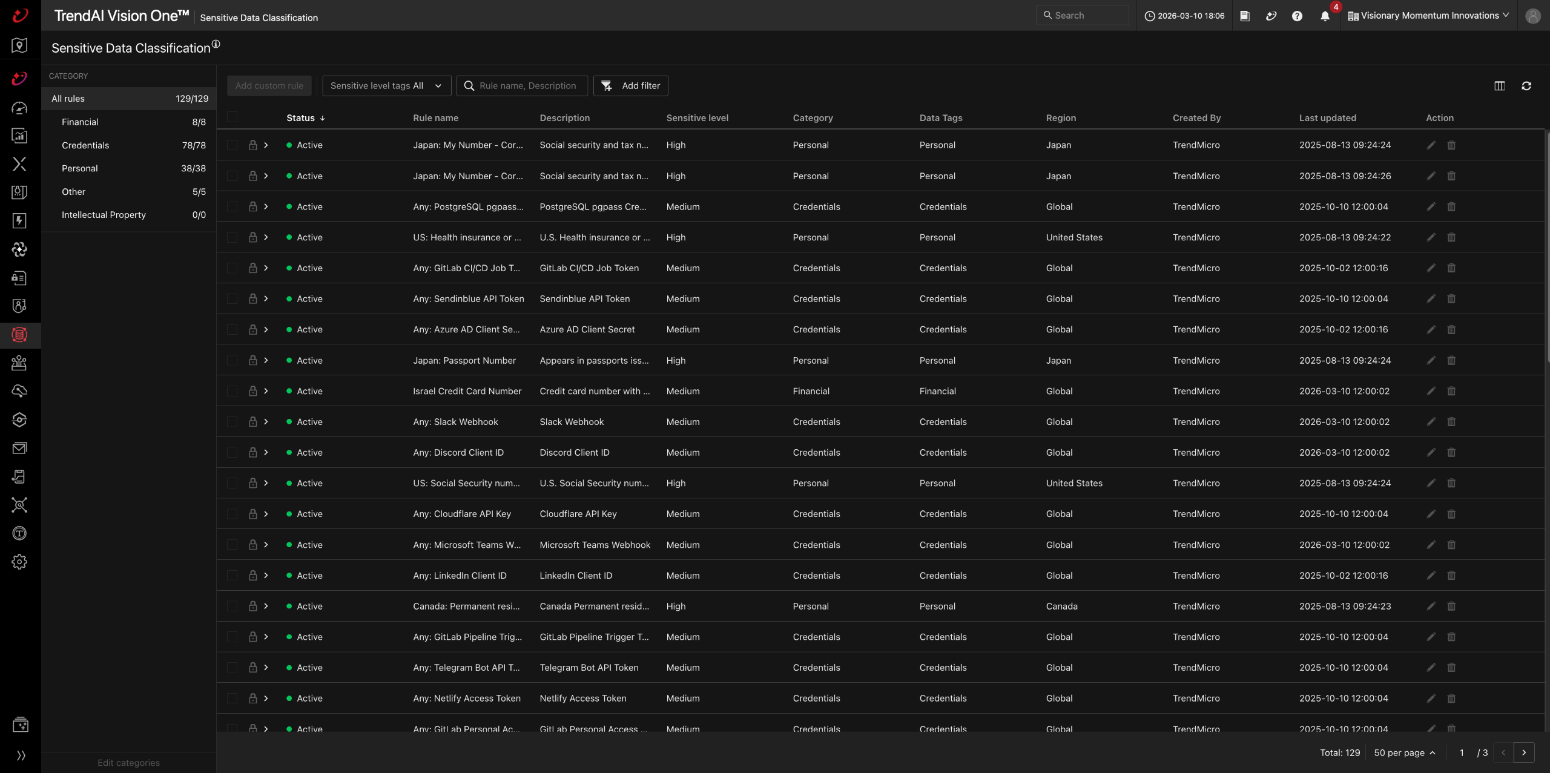Select the Financial category
The height and width of the screenshot is (773, 1550).
(80, 122)
